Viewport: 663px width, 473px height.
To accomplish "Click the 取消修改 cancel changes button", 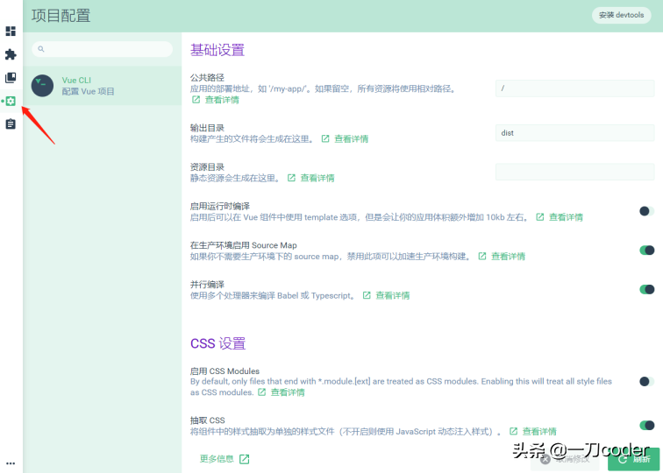I will pyautogui.click(x=565, y=459).
